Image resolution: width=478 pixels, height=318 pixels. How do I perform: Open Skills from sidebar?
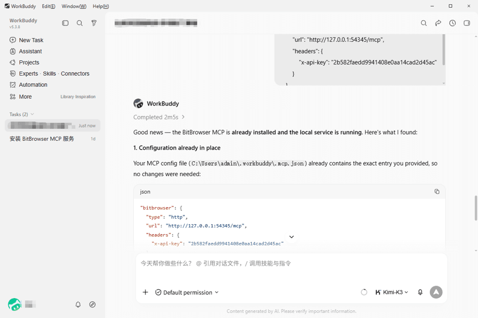pos(49,73)
